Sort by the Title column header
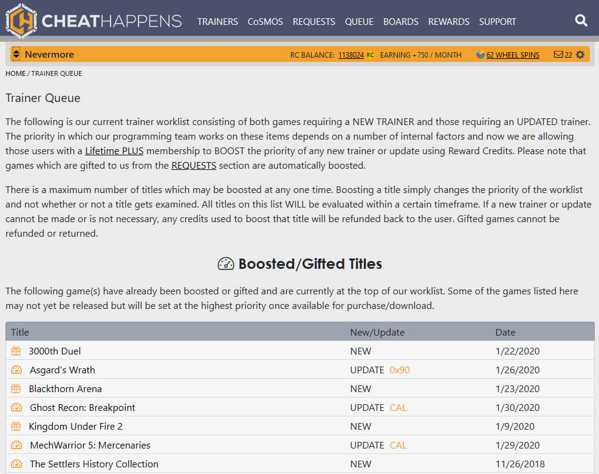 tap(20, 332)
